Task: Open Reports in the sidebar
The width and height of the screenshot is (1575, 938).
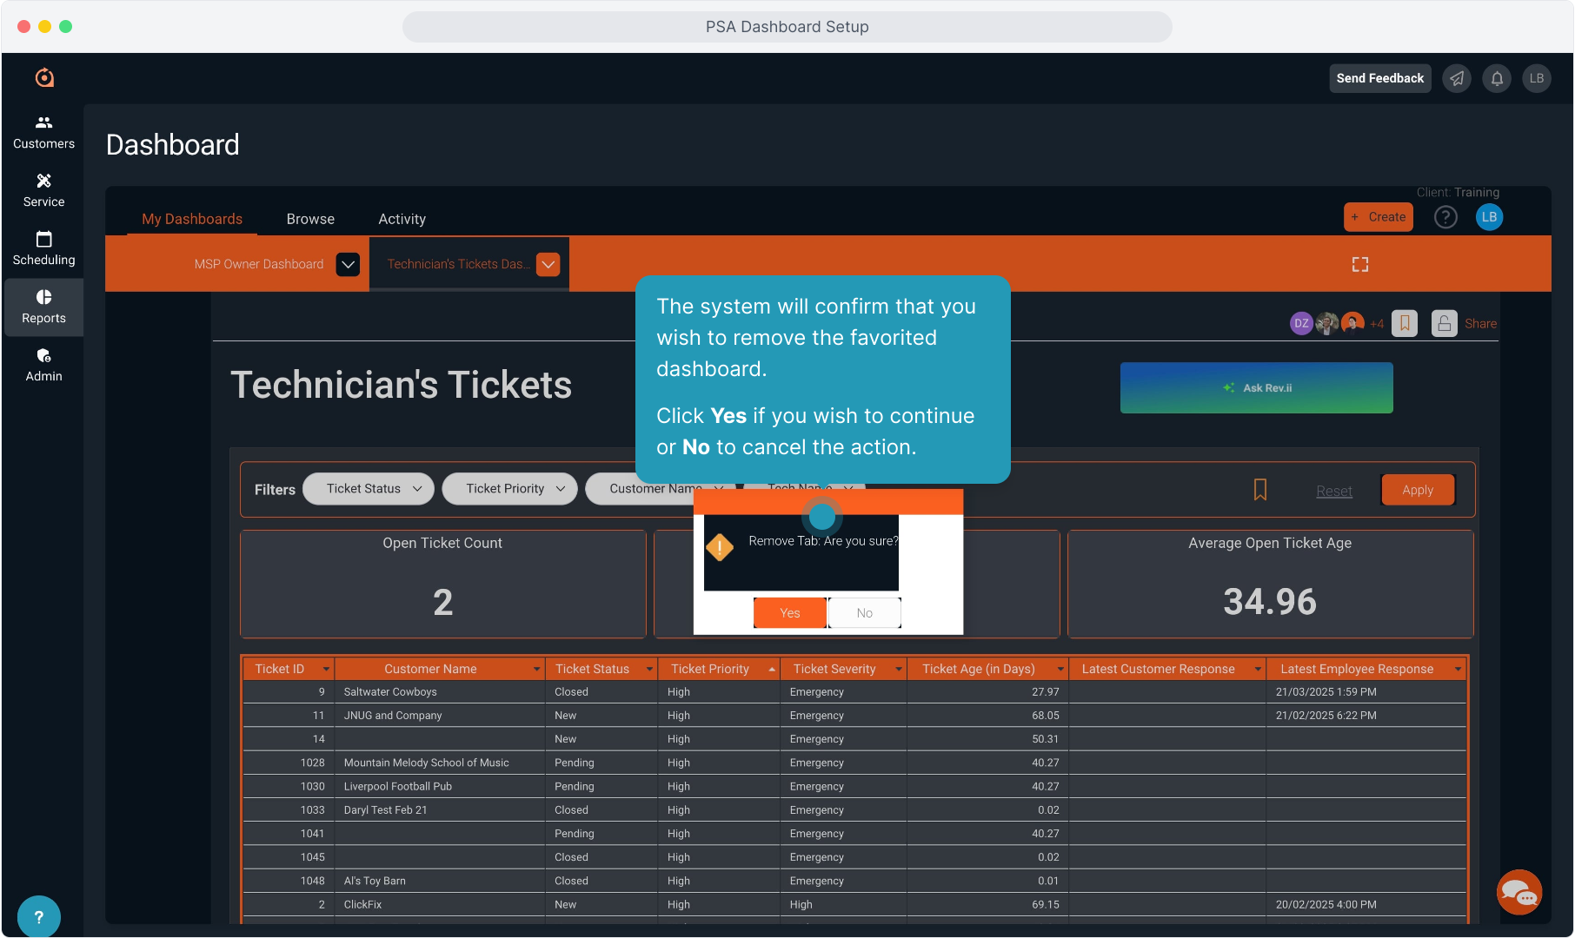Action: (43, 307)
